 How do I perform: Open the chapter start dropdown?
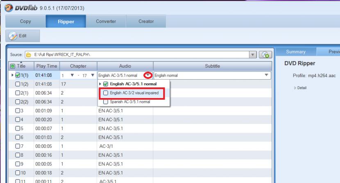point(73,75)
